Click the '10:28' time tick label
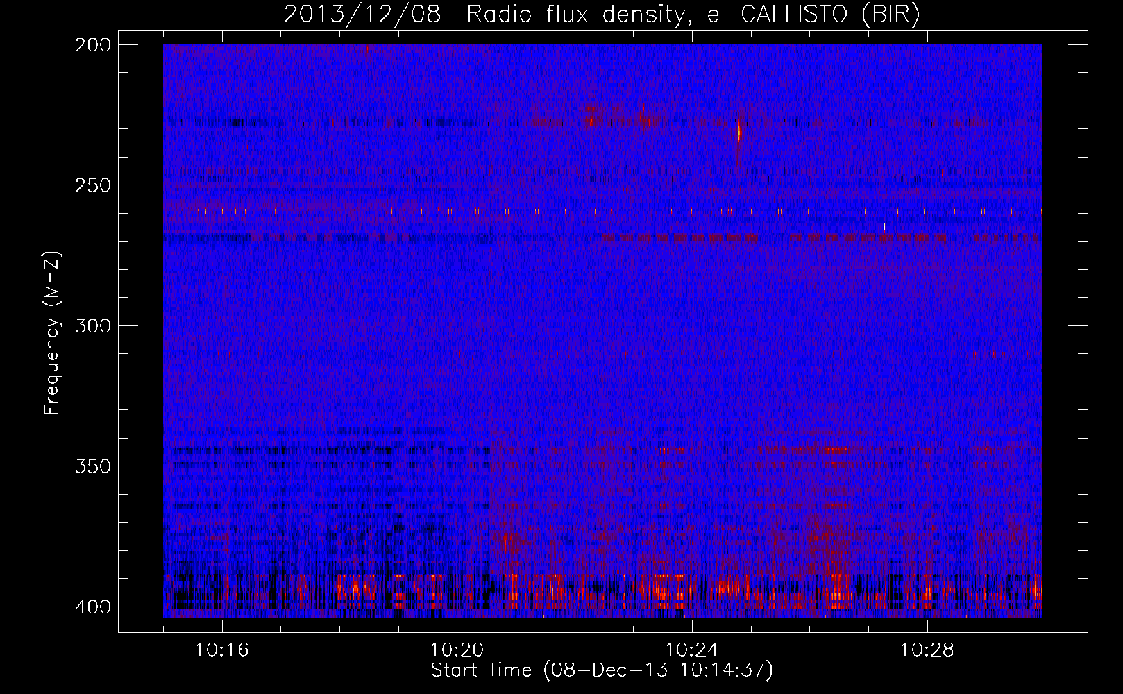 pos(927,650)
